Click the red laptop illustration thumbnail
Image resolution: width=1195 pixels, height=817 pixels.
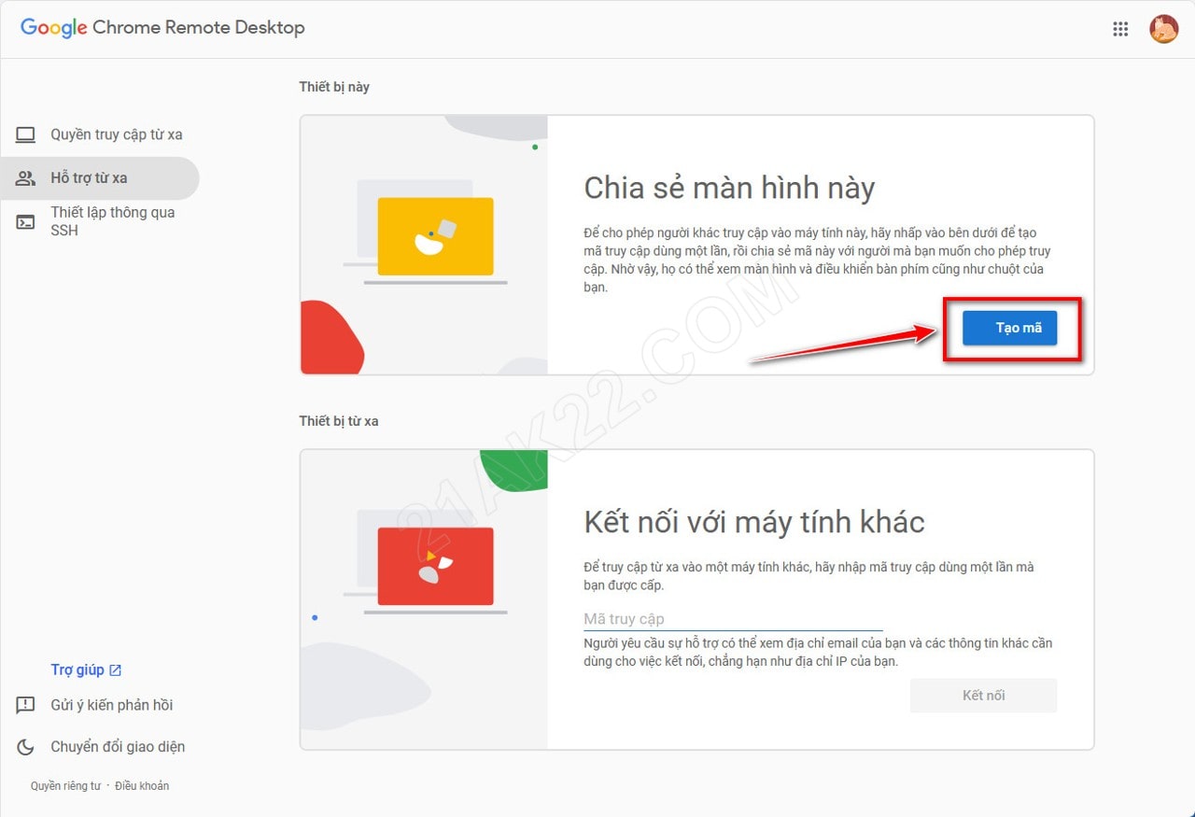pos(435,566)
